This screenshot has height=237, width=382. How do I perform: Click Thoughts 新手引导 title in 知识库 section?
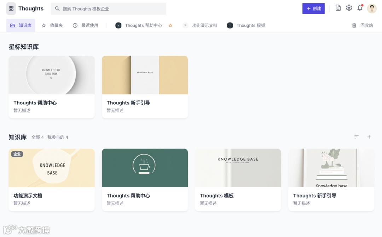(x=314, y=196)
